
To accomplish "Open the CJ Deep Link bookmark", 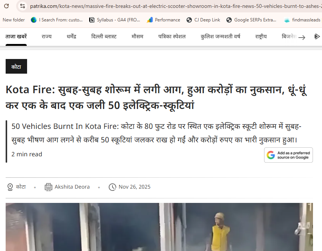I will pyautogui.click(x=204, y=20).
